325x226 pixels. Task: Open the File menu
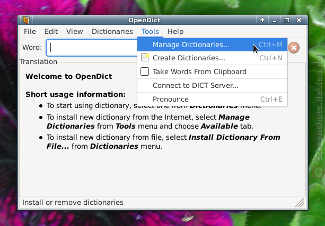click(x=30, y=31)
